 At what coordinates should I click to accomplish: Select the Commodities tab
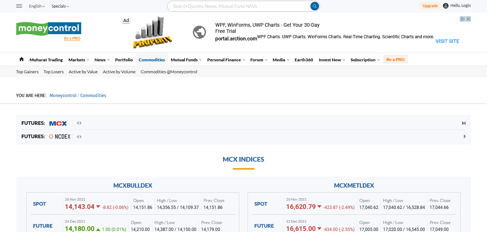(152, 60)
